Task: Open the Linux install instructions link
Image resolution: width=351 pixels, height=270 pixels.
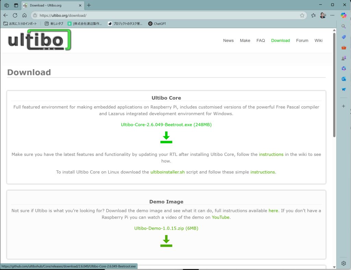Action: coord(263,172)
